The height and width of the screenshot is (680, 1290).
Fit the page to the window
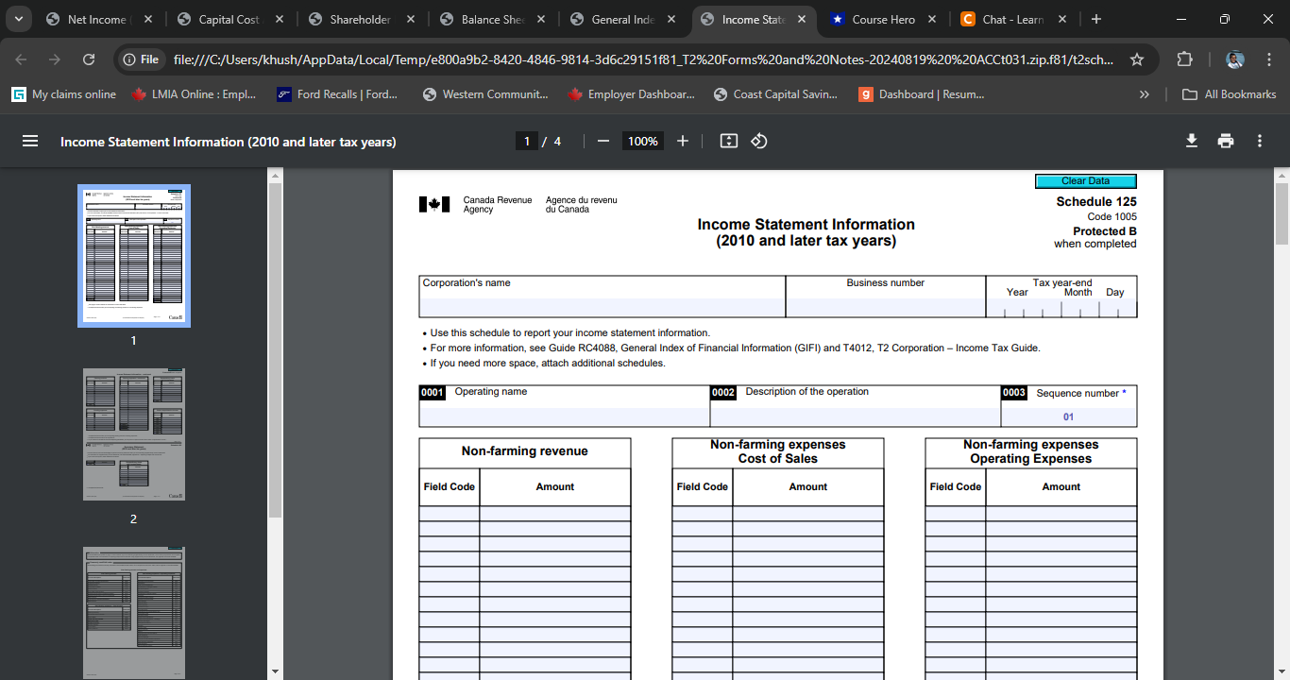coord(728,141)
